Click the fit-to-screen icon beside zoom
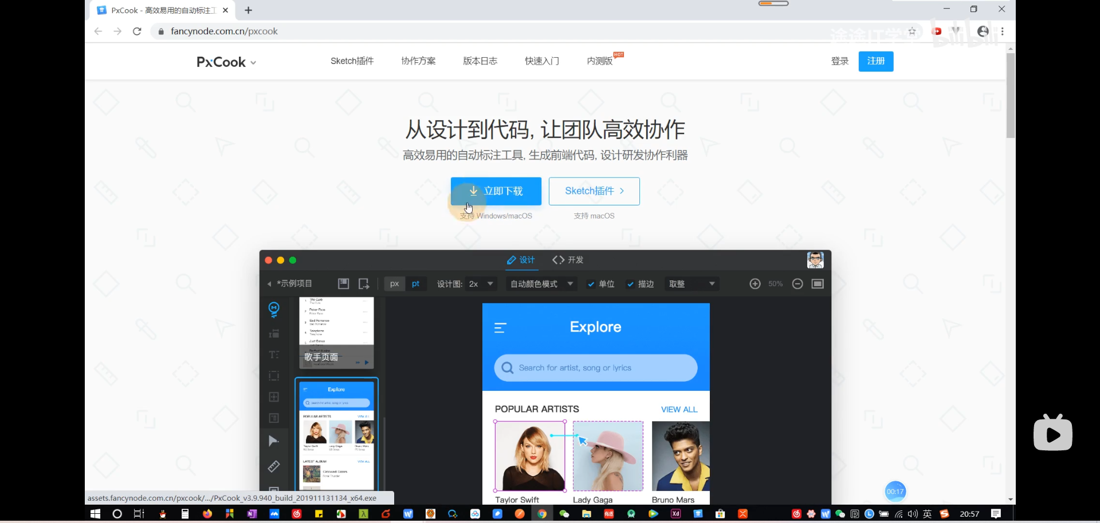This screenshot has width=1100, height=523. [x=818, y=284]
